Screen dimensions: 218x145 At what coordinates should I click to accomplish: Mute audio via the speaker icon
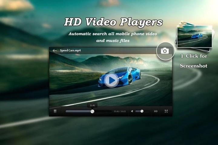[132, 111]
